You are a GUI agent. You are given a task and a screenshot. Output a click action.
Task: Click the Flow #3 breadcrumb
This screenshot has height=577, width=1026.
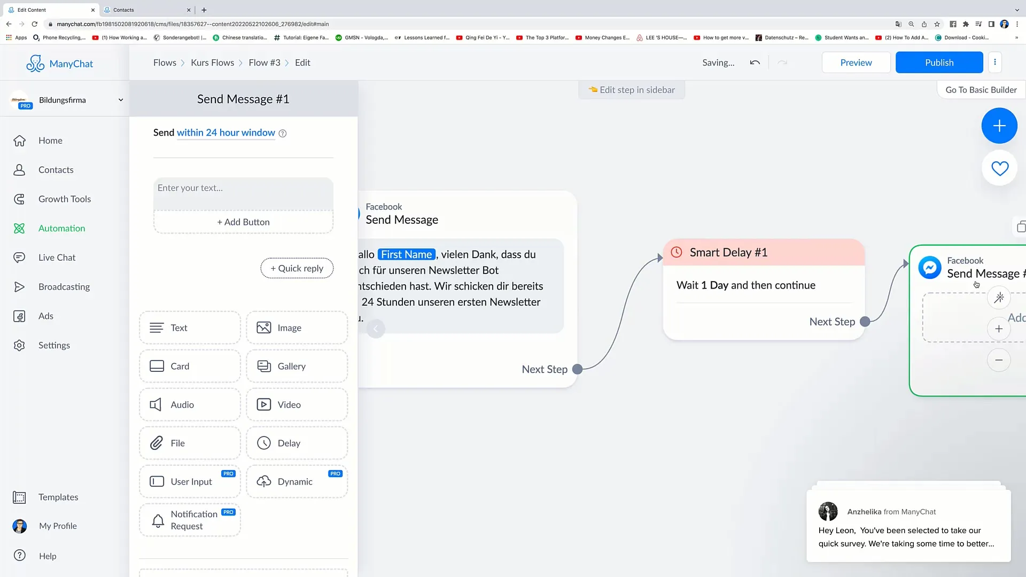pos(264,63)
